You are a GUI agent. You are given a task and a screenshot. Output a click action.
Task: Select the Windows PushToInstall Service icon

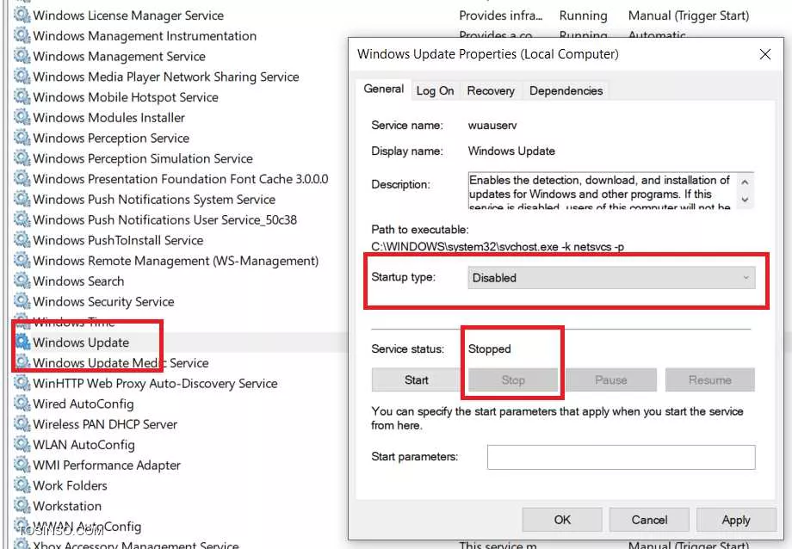coord(22,240)
